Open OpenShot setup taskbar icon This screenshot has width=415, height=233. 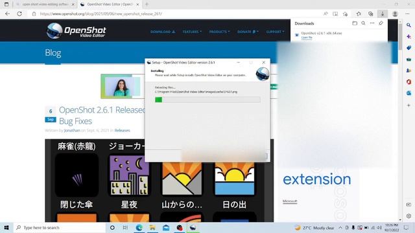tap(193, 228)
